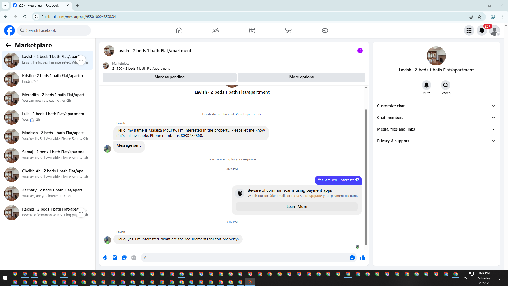Click Lavish listing thumbnail in right panel
This screenshot has height=286, width=508.
coord(436,56)
